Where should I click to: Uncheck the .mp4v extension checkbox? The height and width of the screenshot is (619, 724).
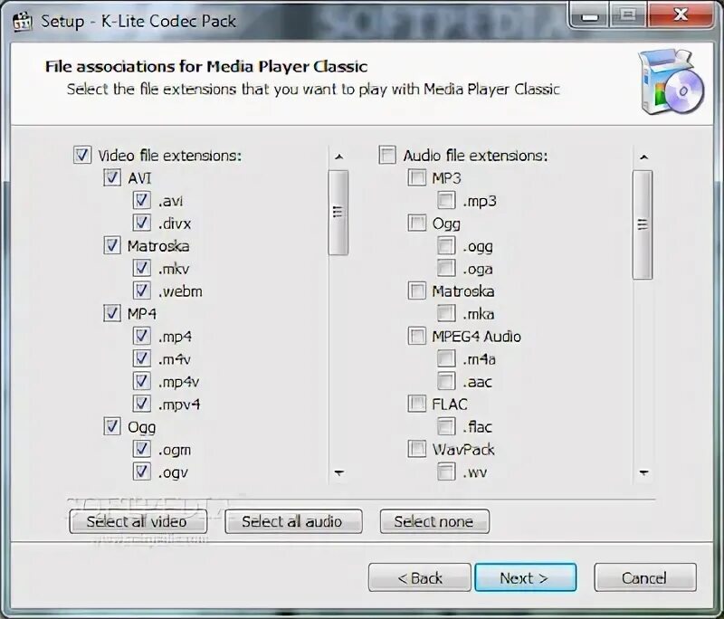pyautogui.click(x=142, y=381)
